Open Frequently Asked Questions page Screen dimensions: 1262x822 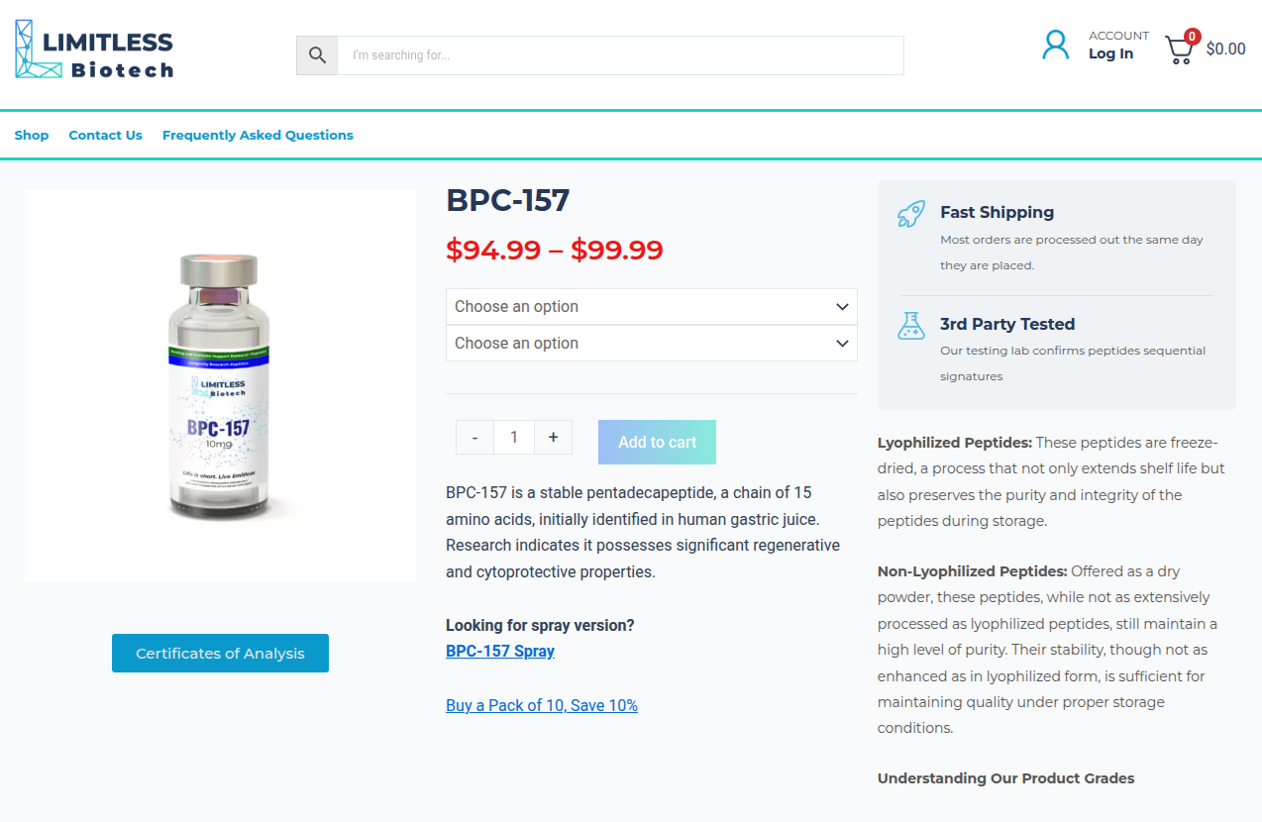pyautogui.click(x=258, y=136)
